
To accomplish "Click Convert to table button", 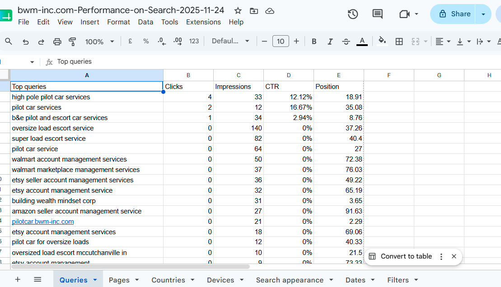I will click(400, 256).
